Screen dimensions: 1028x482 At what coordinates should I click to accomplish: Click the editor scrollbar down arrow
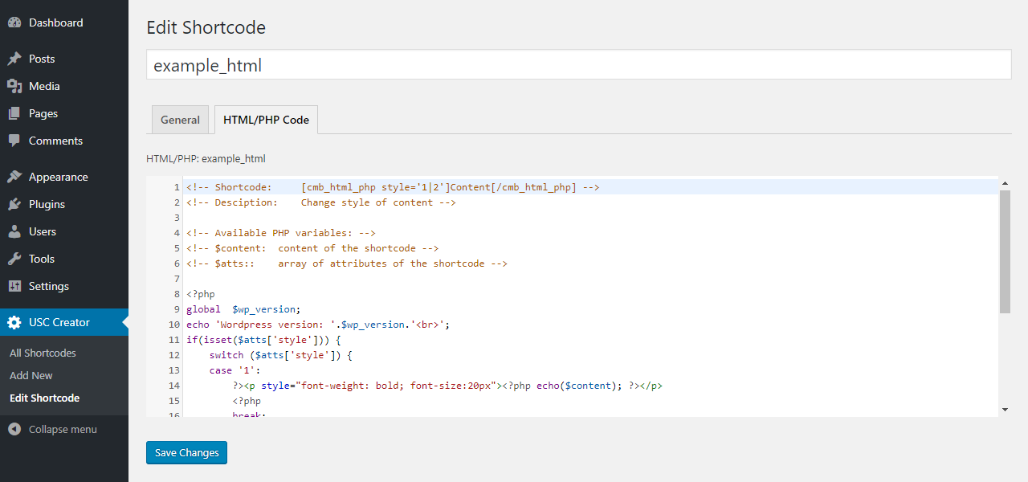pos(1005,411)
